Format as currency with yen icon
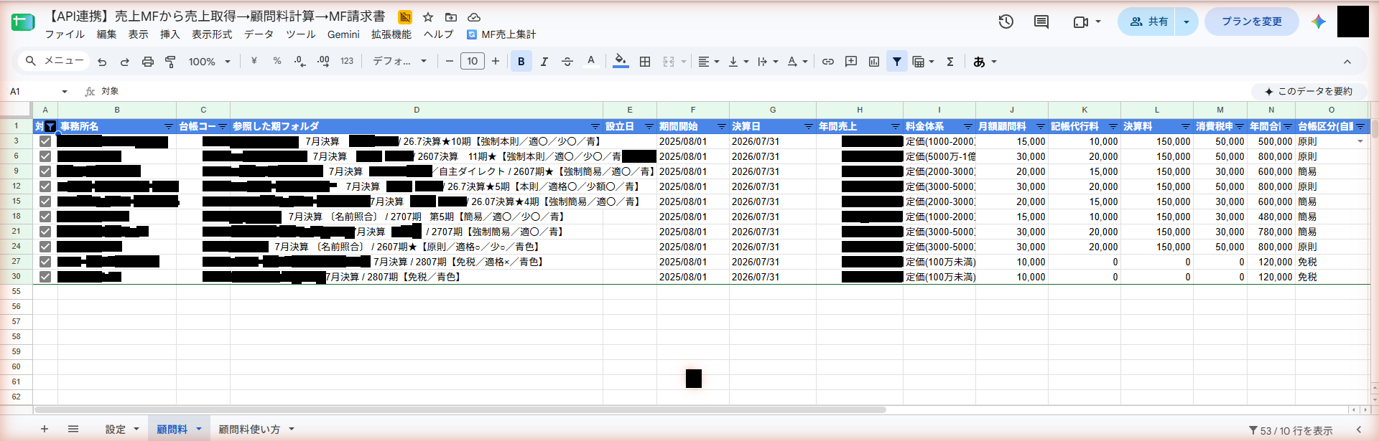The height and width of the screenshot is (441, 1379). (x=254, y=62)
